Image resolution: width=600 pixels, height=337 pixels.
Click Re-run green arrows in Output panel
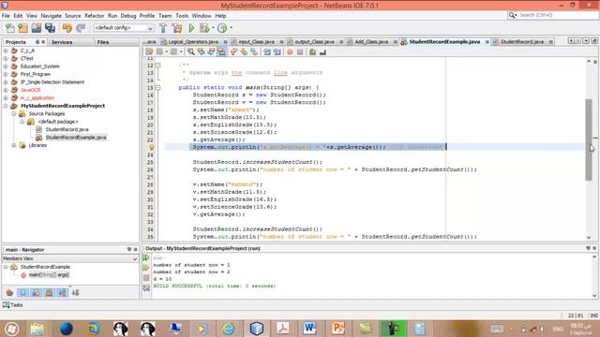[x=146, y=258]
